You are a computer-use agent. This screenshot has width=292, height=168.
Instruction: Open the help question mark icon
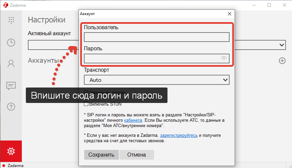(x=11, y=107)
